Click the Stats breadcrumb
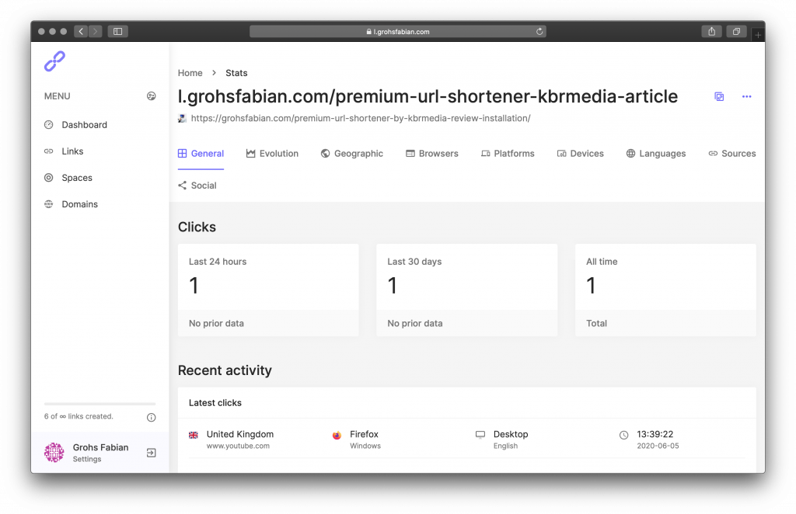 236,73
